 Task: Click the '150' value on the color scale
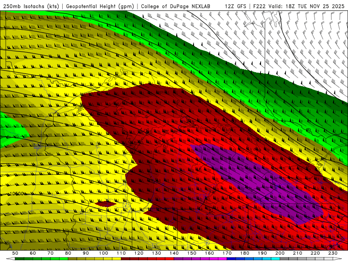[x=192, y=253]
